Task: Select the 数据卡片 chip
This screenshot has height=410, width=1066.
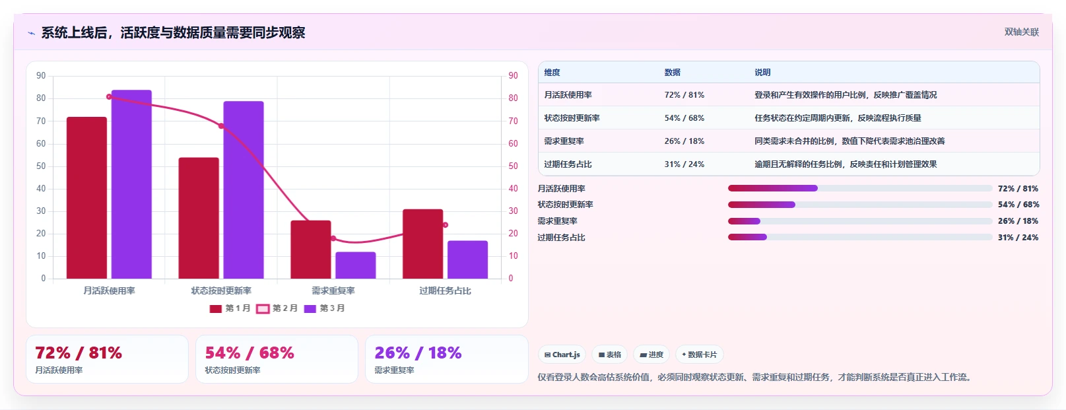Action: (699, 355)
